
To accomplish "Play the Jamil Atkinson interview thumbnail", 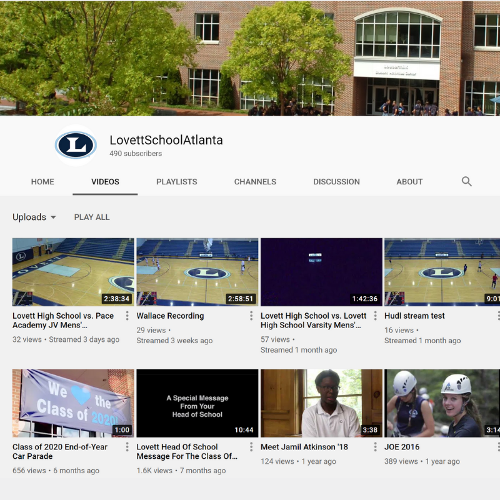I will pyautogui.click(x=321, y=403).
